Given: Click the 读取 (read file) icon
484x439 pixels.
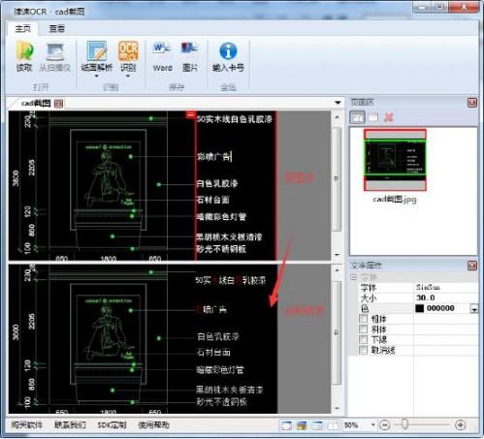Looking at the screenshot, I should 24,51.
